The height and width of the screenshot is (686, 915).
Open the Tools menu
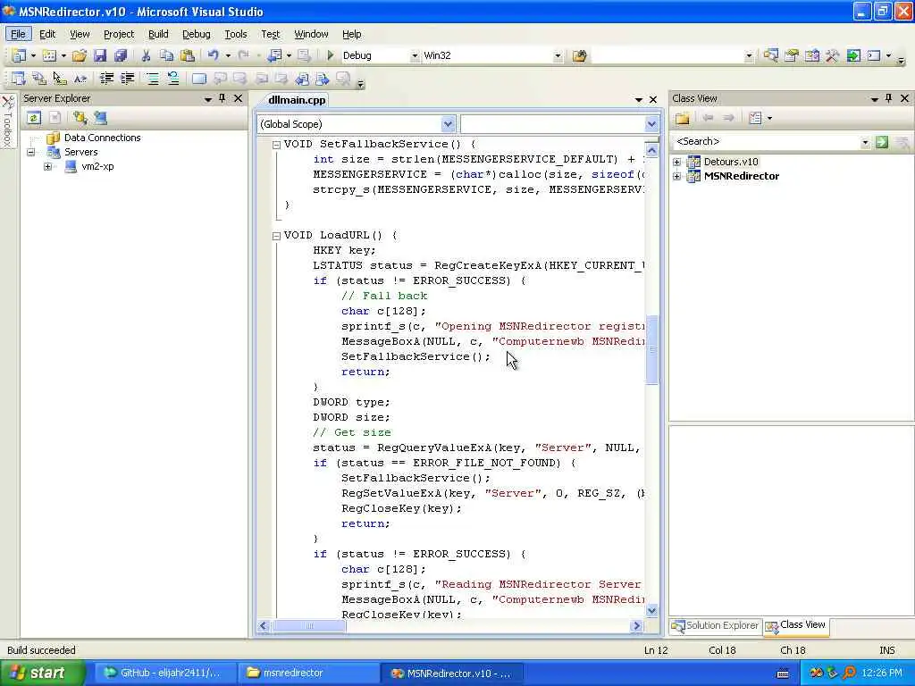(236, 34)
